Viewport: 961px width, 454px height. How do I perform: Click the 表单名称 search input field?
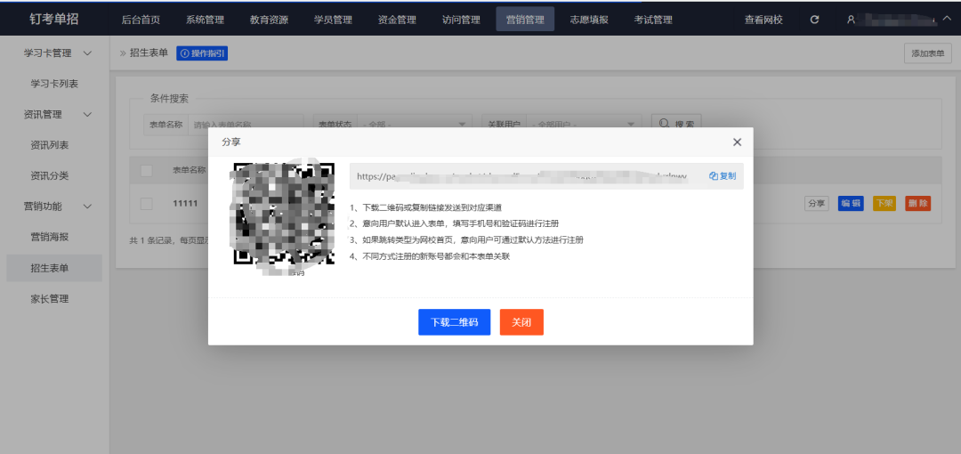coord(246,125)
